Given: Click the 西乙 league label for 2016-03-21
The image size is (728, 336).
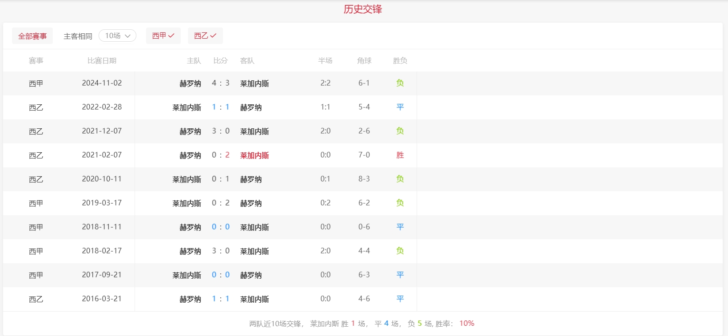Looking at the screenshot, I should pyautogui.click(x=36, y=299).
